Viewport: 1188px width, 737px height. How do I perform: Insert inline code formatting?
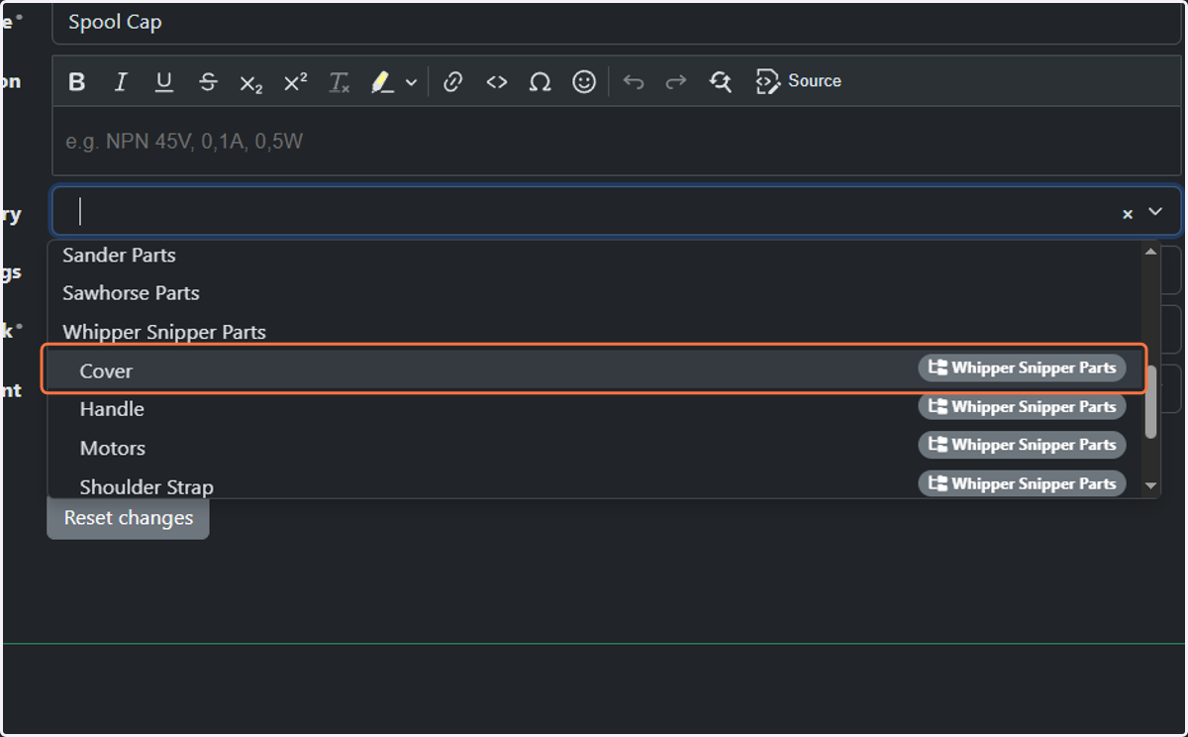pos(497,82)
